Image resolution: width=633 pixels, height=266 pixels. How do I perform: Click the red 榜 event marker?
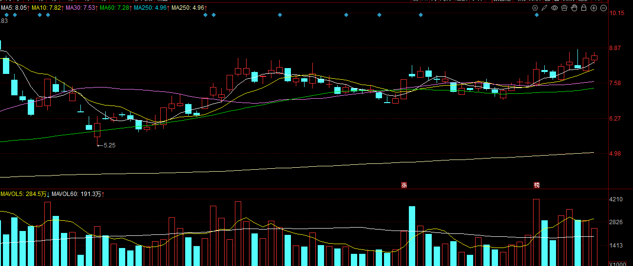537,185
